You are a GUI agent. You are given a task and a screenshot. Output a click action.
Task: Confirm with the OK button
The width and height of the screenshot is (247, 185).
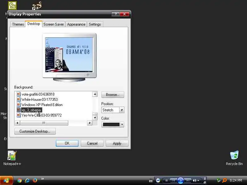click(x=67, y=143)
